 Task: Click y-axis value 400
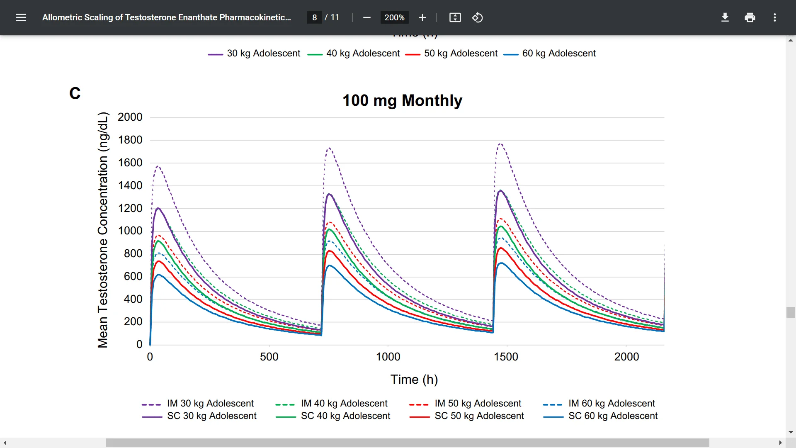click(133, 299)
